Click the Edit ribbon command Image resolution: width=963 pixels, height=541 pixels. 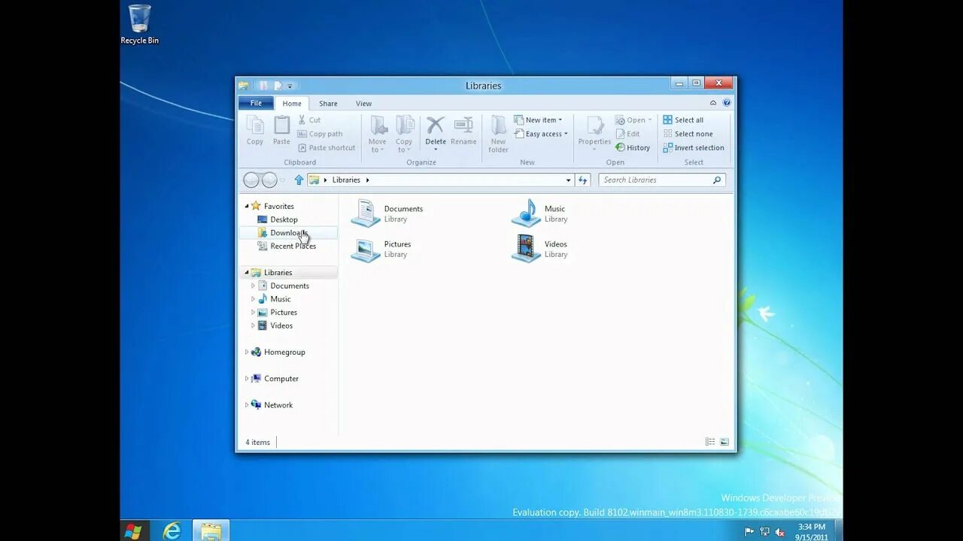pos(627,134)
